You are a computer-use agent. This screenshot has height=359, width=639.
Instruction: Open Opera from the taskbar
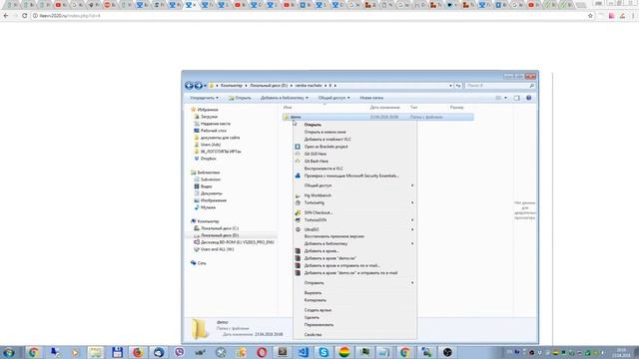[262, 352]
